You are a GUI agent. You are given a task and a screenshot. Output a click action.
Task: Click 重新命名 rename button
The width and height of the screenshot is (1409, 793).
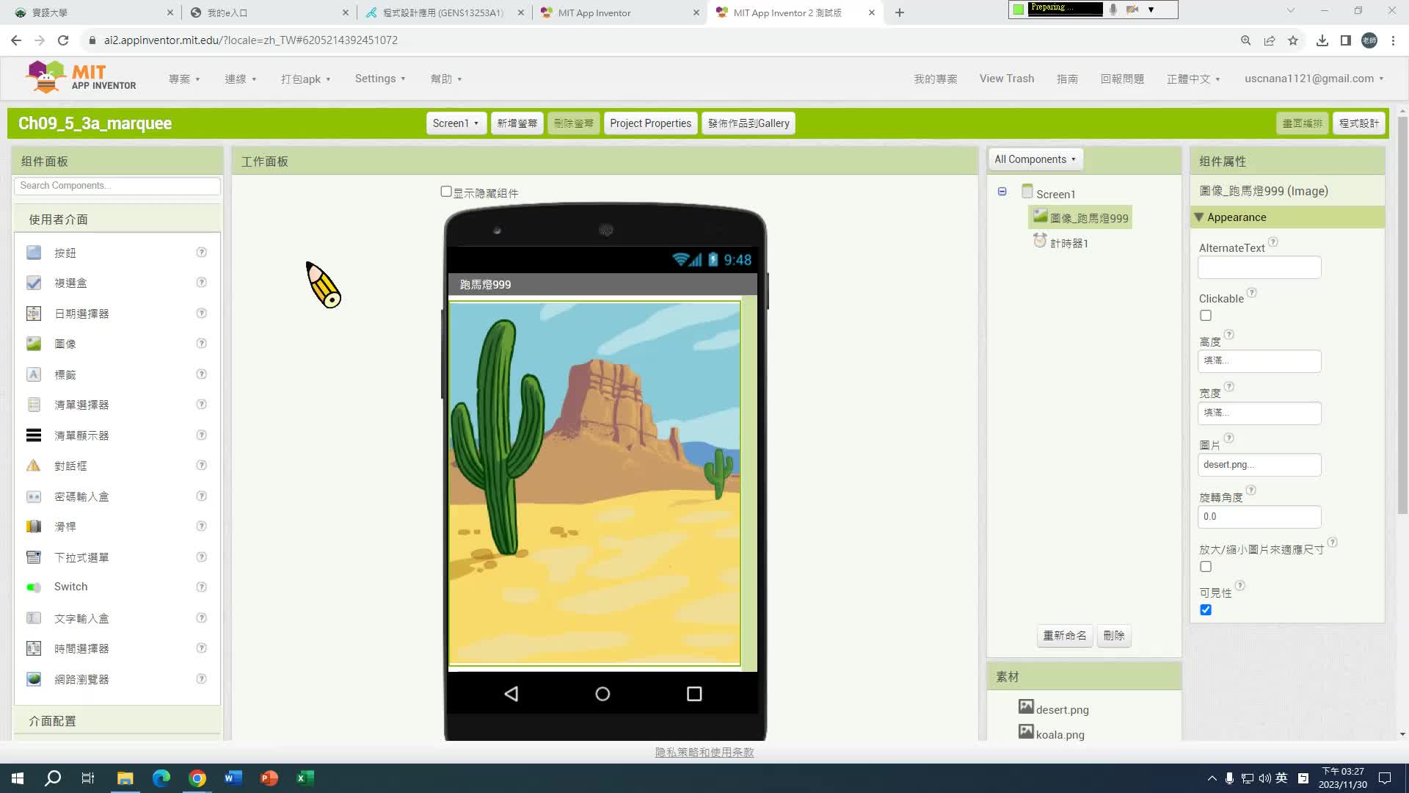(x=1065, y=636)
